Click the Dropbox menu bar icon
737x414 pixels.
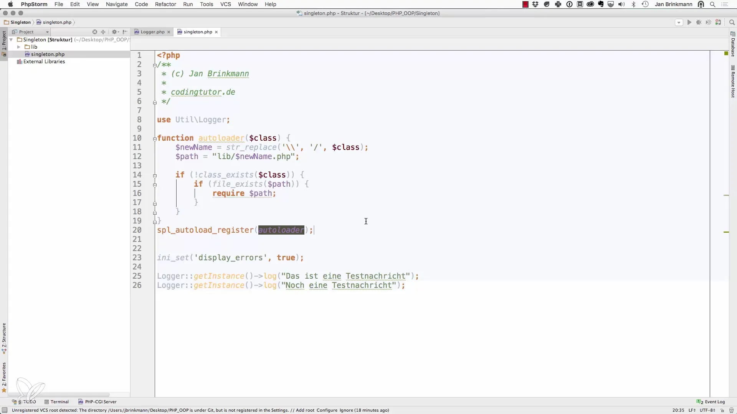tap(535, 4)
